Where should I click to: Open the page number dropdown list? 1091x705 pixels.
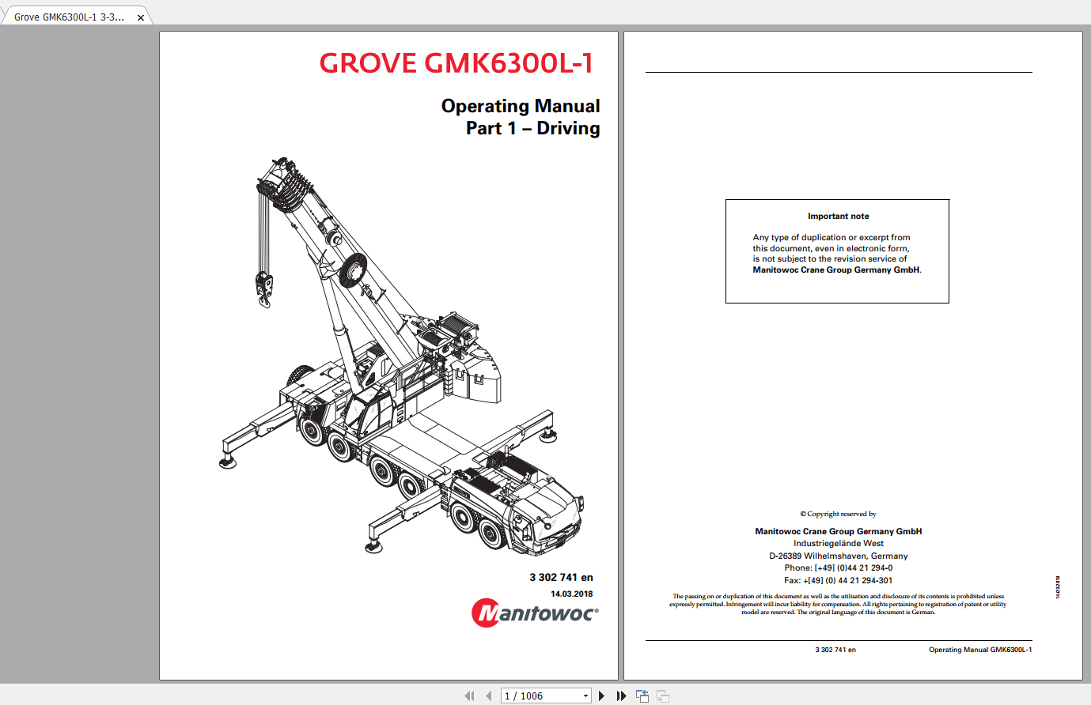[585, 696]
